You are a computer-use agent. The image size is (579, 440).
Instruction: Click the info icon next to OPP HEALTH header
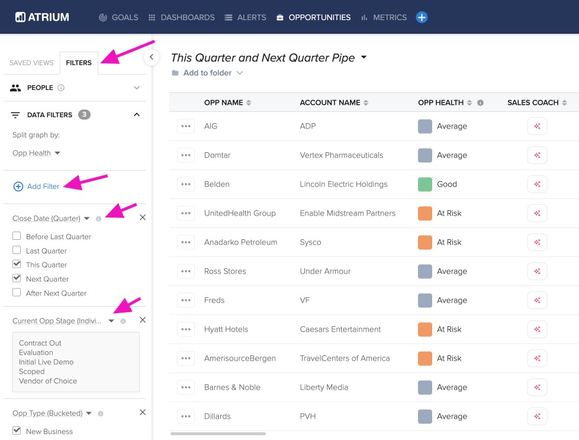(480, 102)
